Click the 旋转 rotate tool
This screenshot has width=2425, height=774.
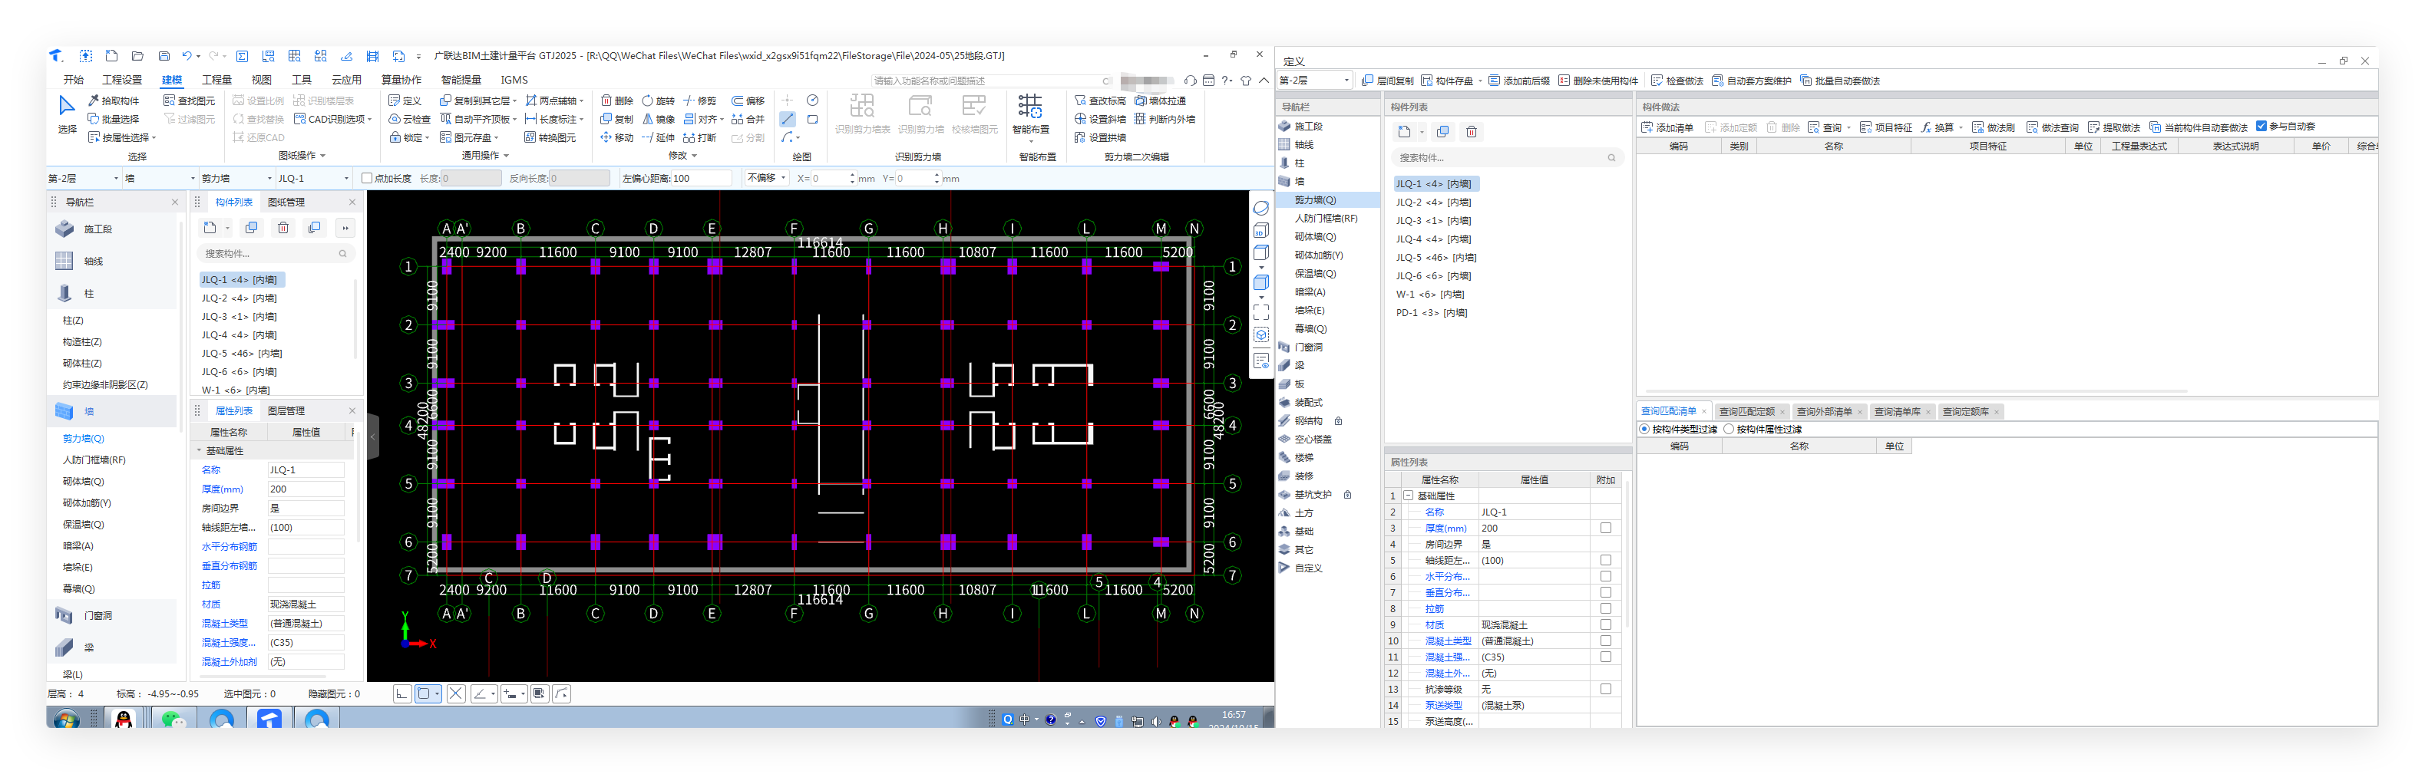pyautogui.click(x=658, y=100)
